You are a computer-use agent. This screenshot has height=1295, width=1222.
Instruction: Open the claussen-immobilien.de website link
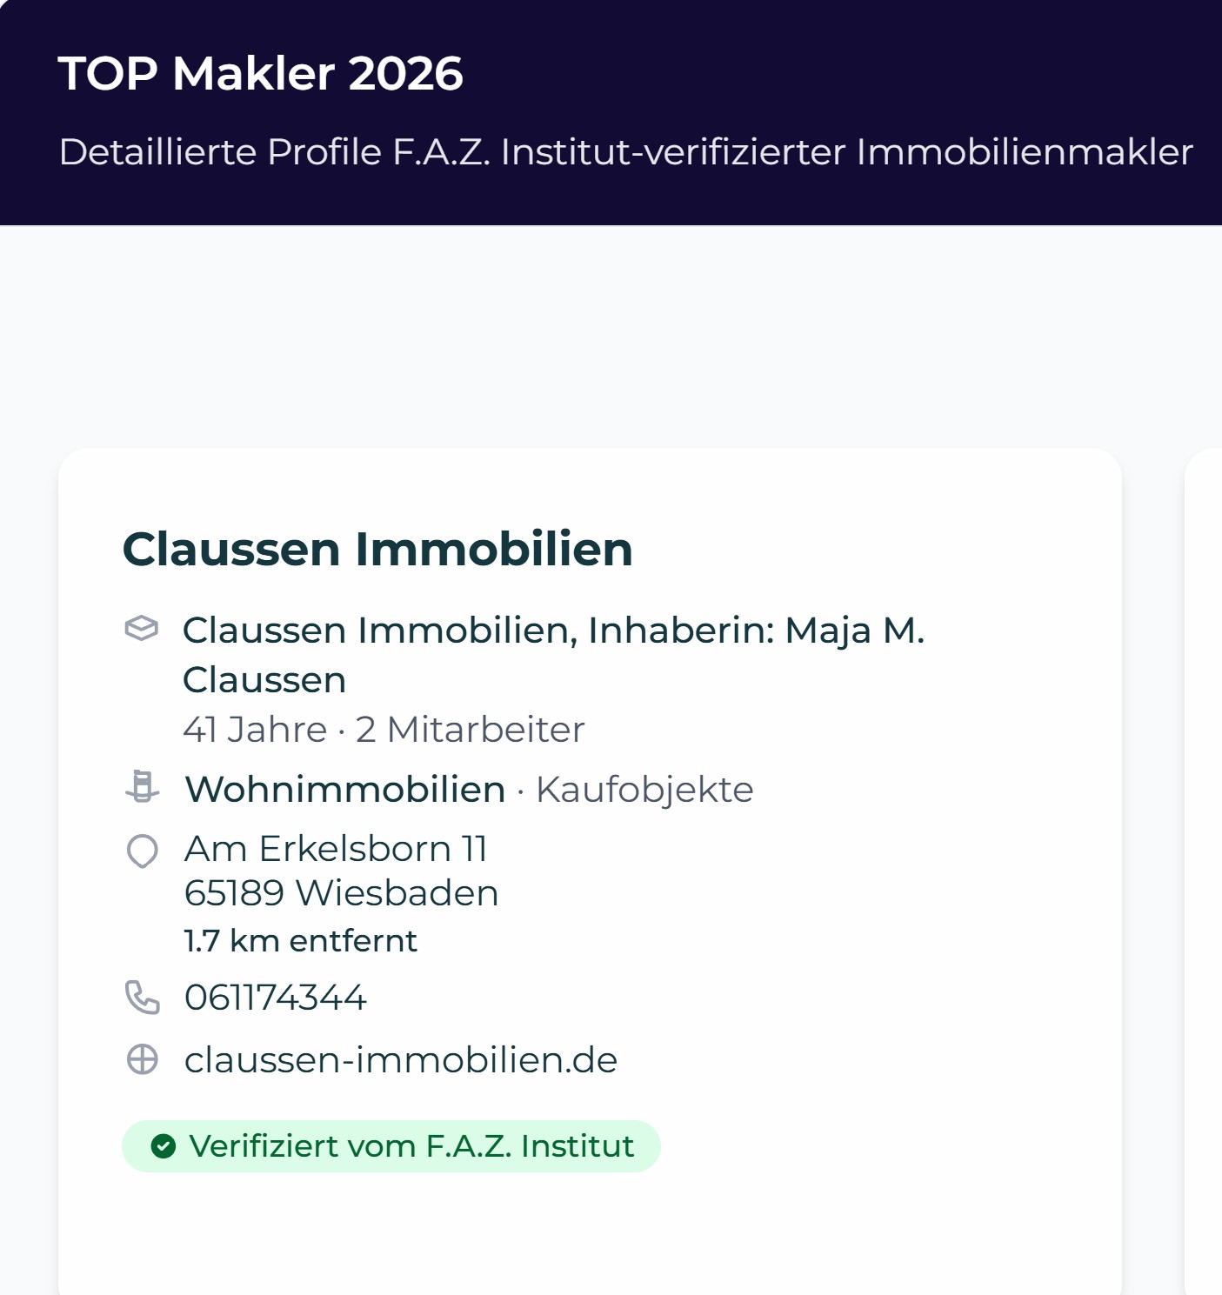click(401, 1060)
